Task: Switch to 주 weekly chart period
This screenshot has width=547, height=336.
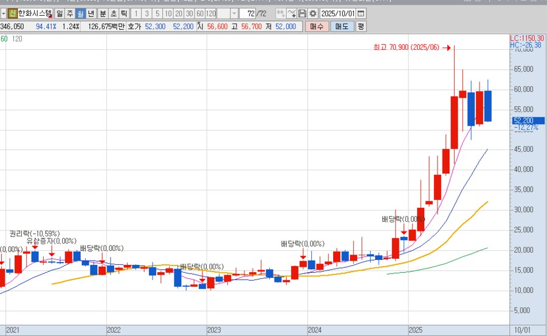Action: coord(70,13)
